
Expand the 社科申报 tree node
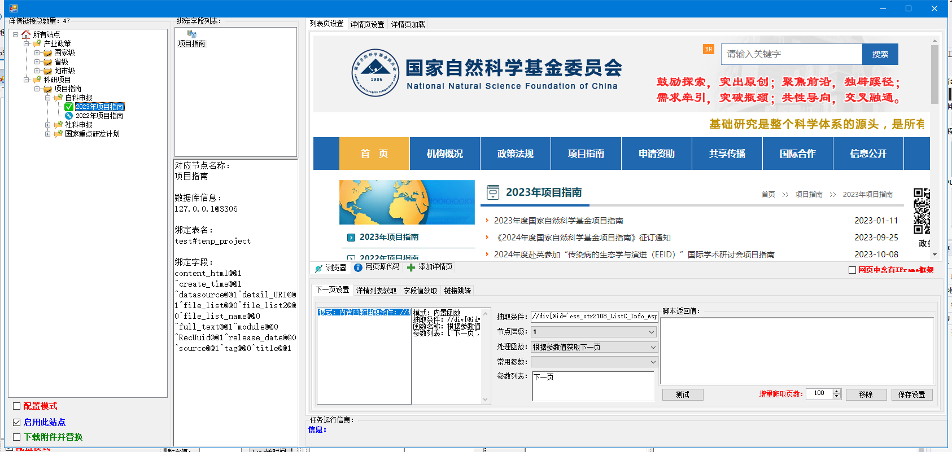[x=47, y=125]
